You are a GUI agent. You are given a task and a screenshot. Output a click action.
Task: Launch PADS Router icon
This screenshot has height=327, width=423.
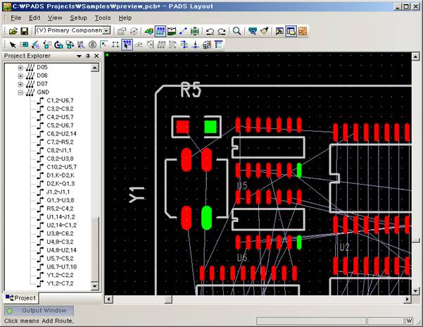pyautogui.click(x=303, y=31)
